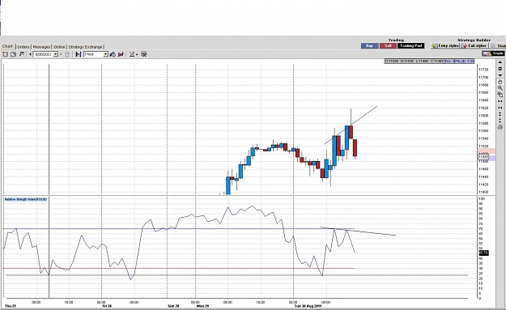Select the magnifier zoom tool
This screenshot has width=506, height=310.
pyautogui.click(x=500, y=88)
